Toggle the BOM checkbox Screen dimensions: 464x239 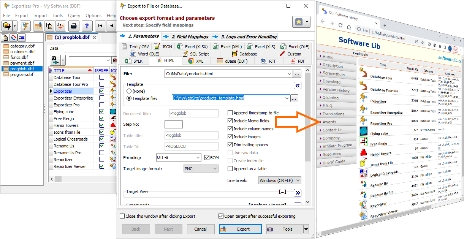pos(207,158)
